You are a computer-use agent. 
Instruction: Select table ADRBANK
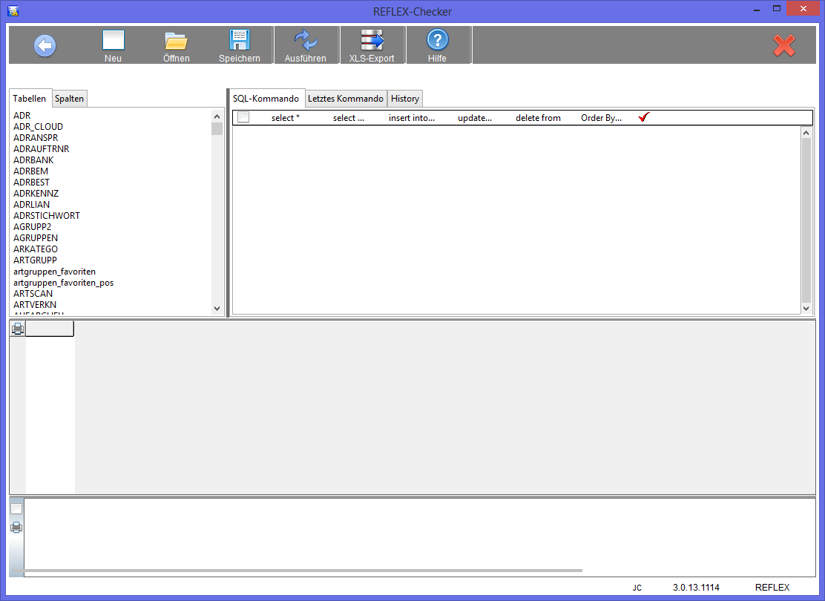click(x=33, y=160)
